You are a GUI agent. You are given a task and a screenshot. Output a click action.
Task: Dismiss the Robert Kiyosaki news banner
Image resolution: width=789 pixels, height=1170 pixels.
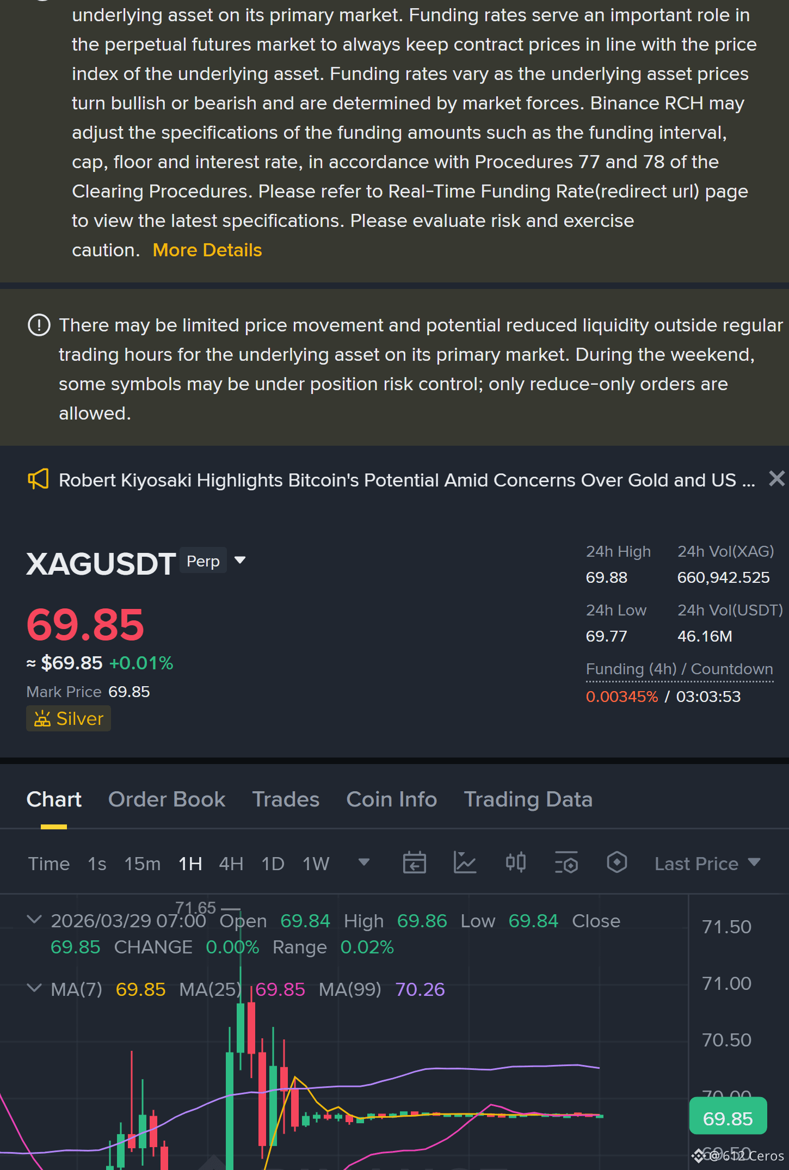tap(776, 478)
